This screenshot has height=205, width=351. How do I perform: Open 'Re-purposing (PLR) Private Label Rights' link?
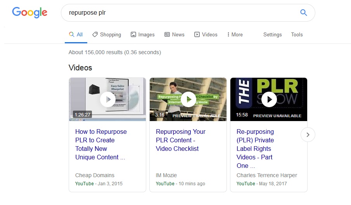pyautogui.click(x=255, y=149)
